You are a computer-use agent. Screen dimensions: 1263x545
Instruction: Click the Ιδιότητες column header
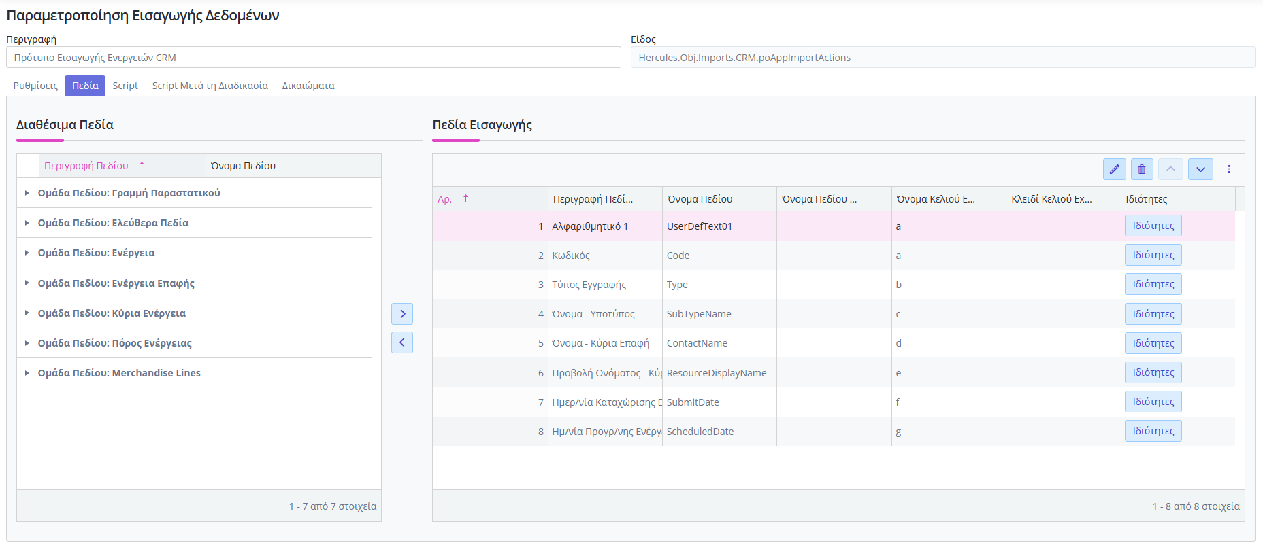pyautogui.click(x=1178, y=199)
